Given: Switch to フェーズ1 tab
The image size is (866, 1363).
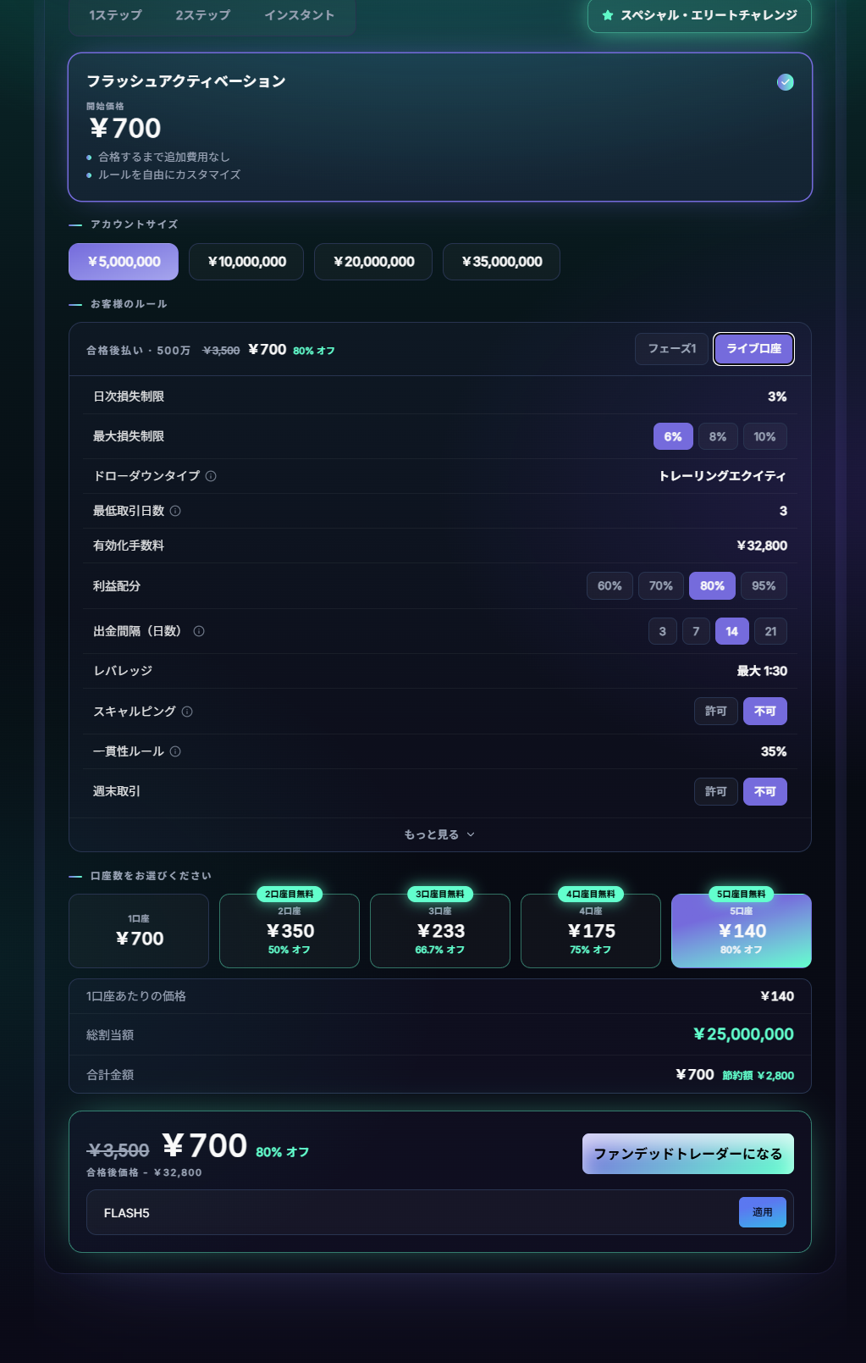Looking at the screenshot, I should [672, 349].
